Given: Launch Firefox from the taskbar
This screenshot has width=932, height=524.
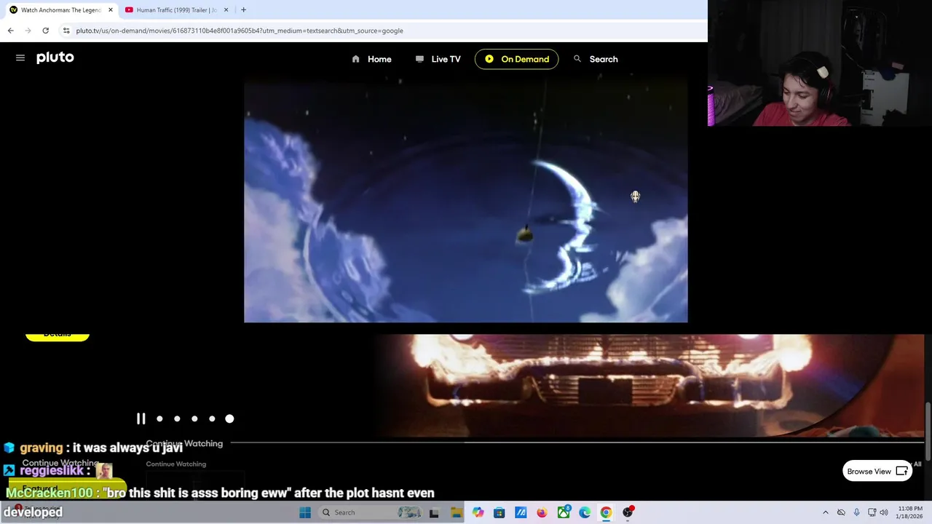Looking at the screenshot, I should coord(542,512).
